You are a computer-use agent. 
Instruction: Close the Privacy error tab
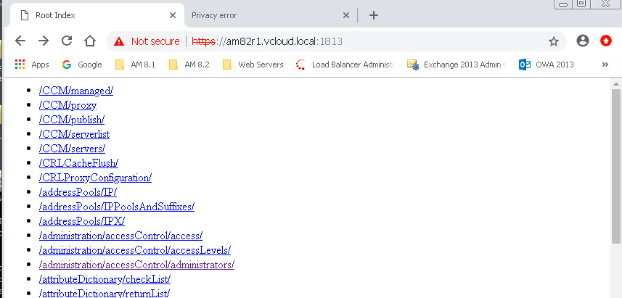(x=346, y=15)
